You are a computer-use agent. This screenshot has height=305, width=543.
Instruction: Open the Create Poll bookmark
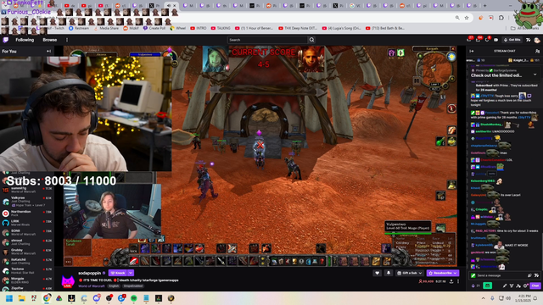click(x=154, y=28)
